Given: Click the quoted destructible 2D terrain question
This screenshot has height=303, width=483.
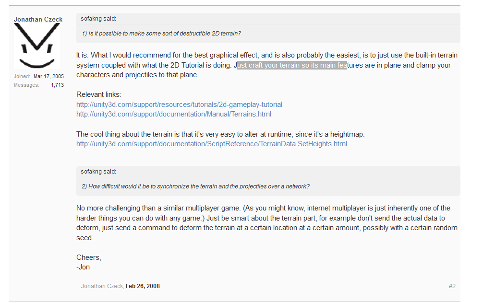Looking at the screenshot, I should point(161,34).
